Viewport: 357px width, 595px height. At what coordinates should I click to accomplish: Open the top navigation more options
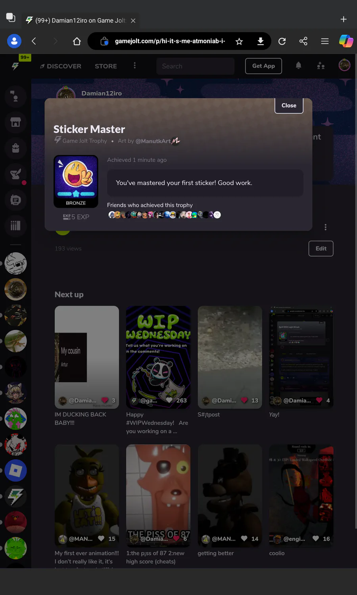tap(134, 65)
